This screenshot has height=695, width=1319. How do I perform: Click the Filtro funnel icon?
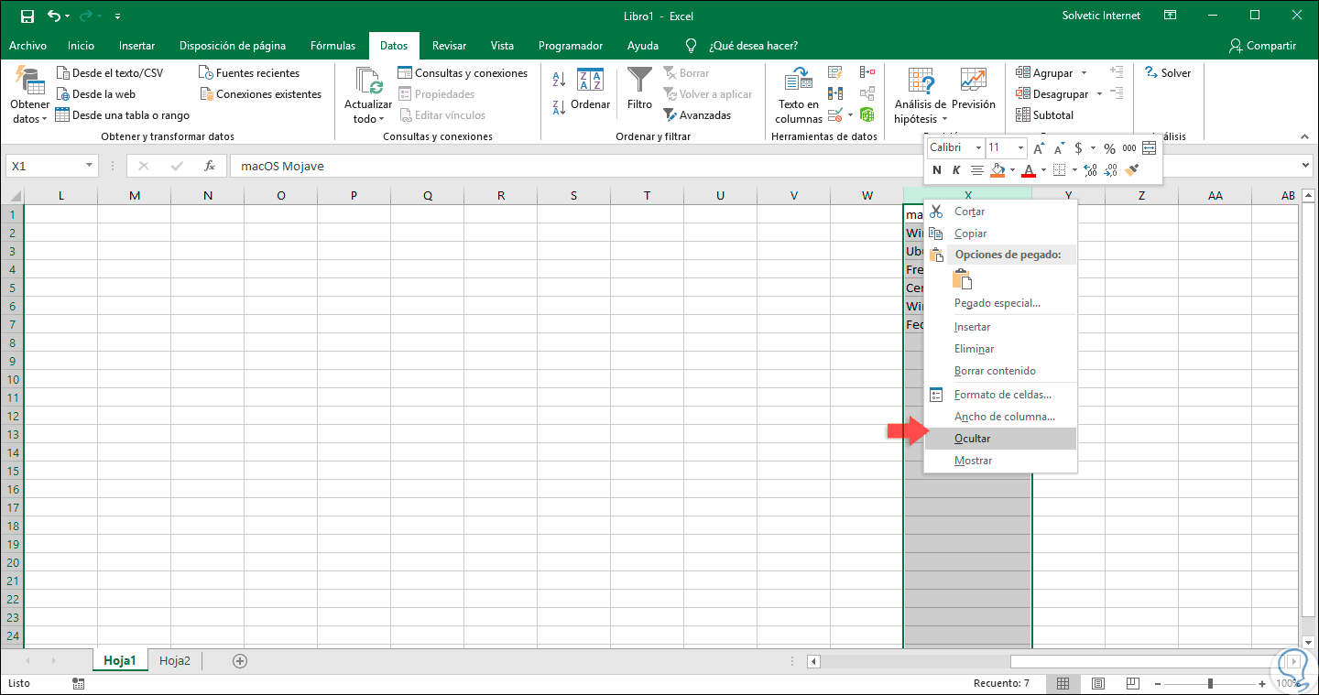point(639,81)
